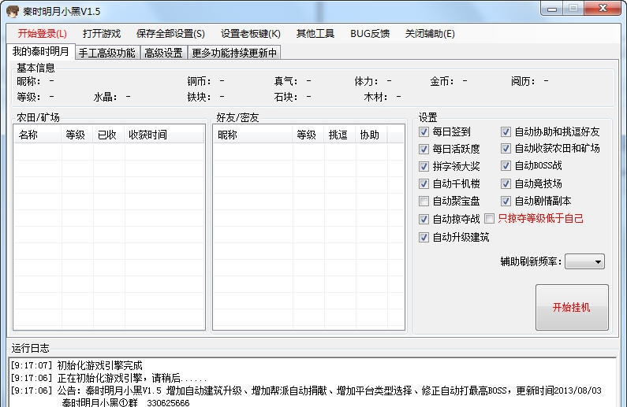Expand 辅助刷新频率 dropdown
Viewport: 627px width, 407px height.
pos(584,262)
